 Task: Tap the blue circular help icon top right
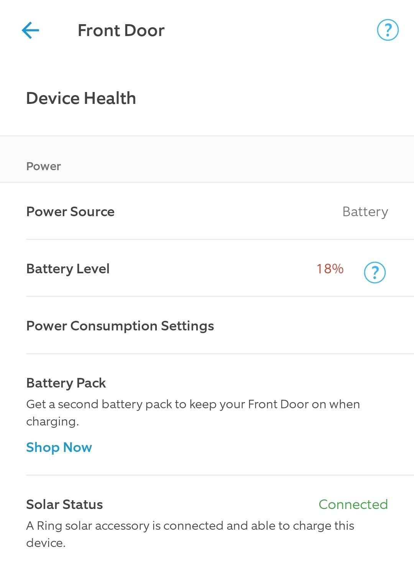[x=388, y=30]
